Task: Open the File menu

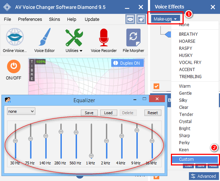Action: coord(7,19)
